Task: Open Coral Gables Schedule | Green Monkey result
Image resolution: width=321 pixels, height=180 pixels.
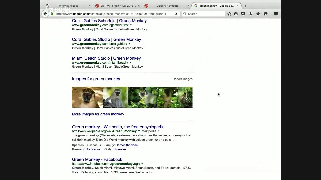Action: click(109, 21)
